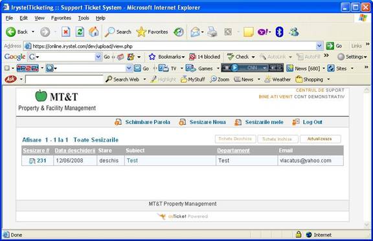Viewport: 373px width, 241px height.
Task: Open the Games toolbar button
Action: (199, 68)
